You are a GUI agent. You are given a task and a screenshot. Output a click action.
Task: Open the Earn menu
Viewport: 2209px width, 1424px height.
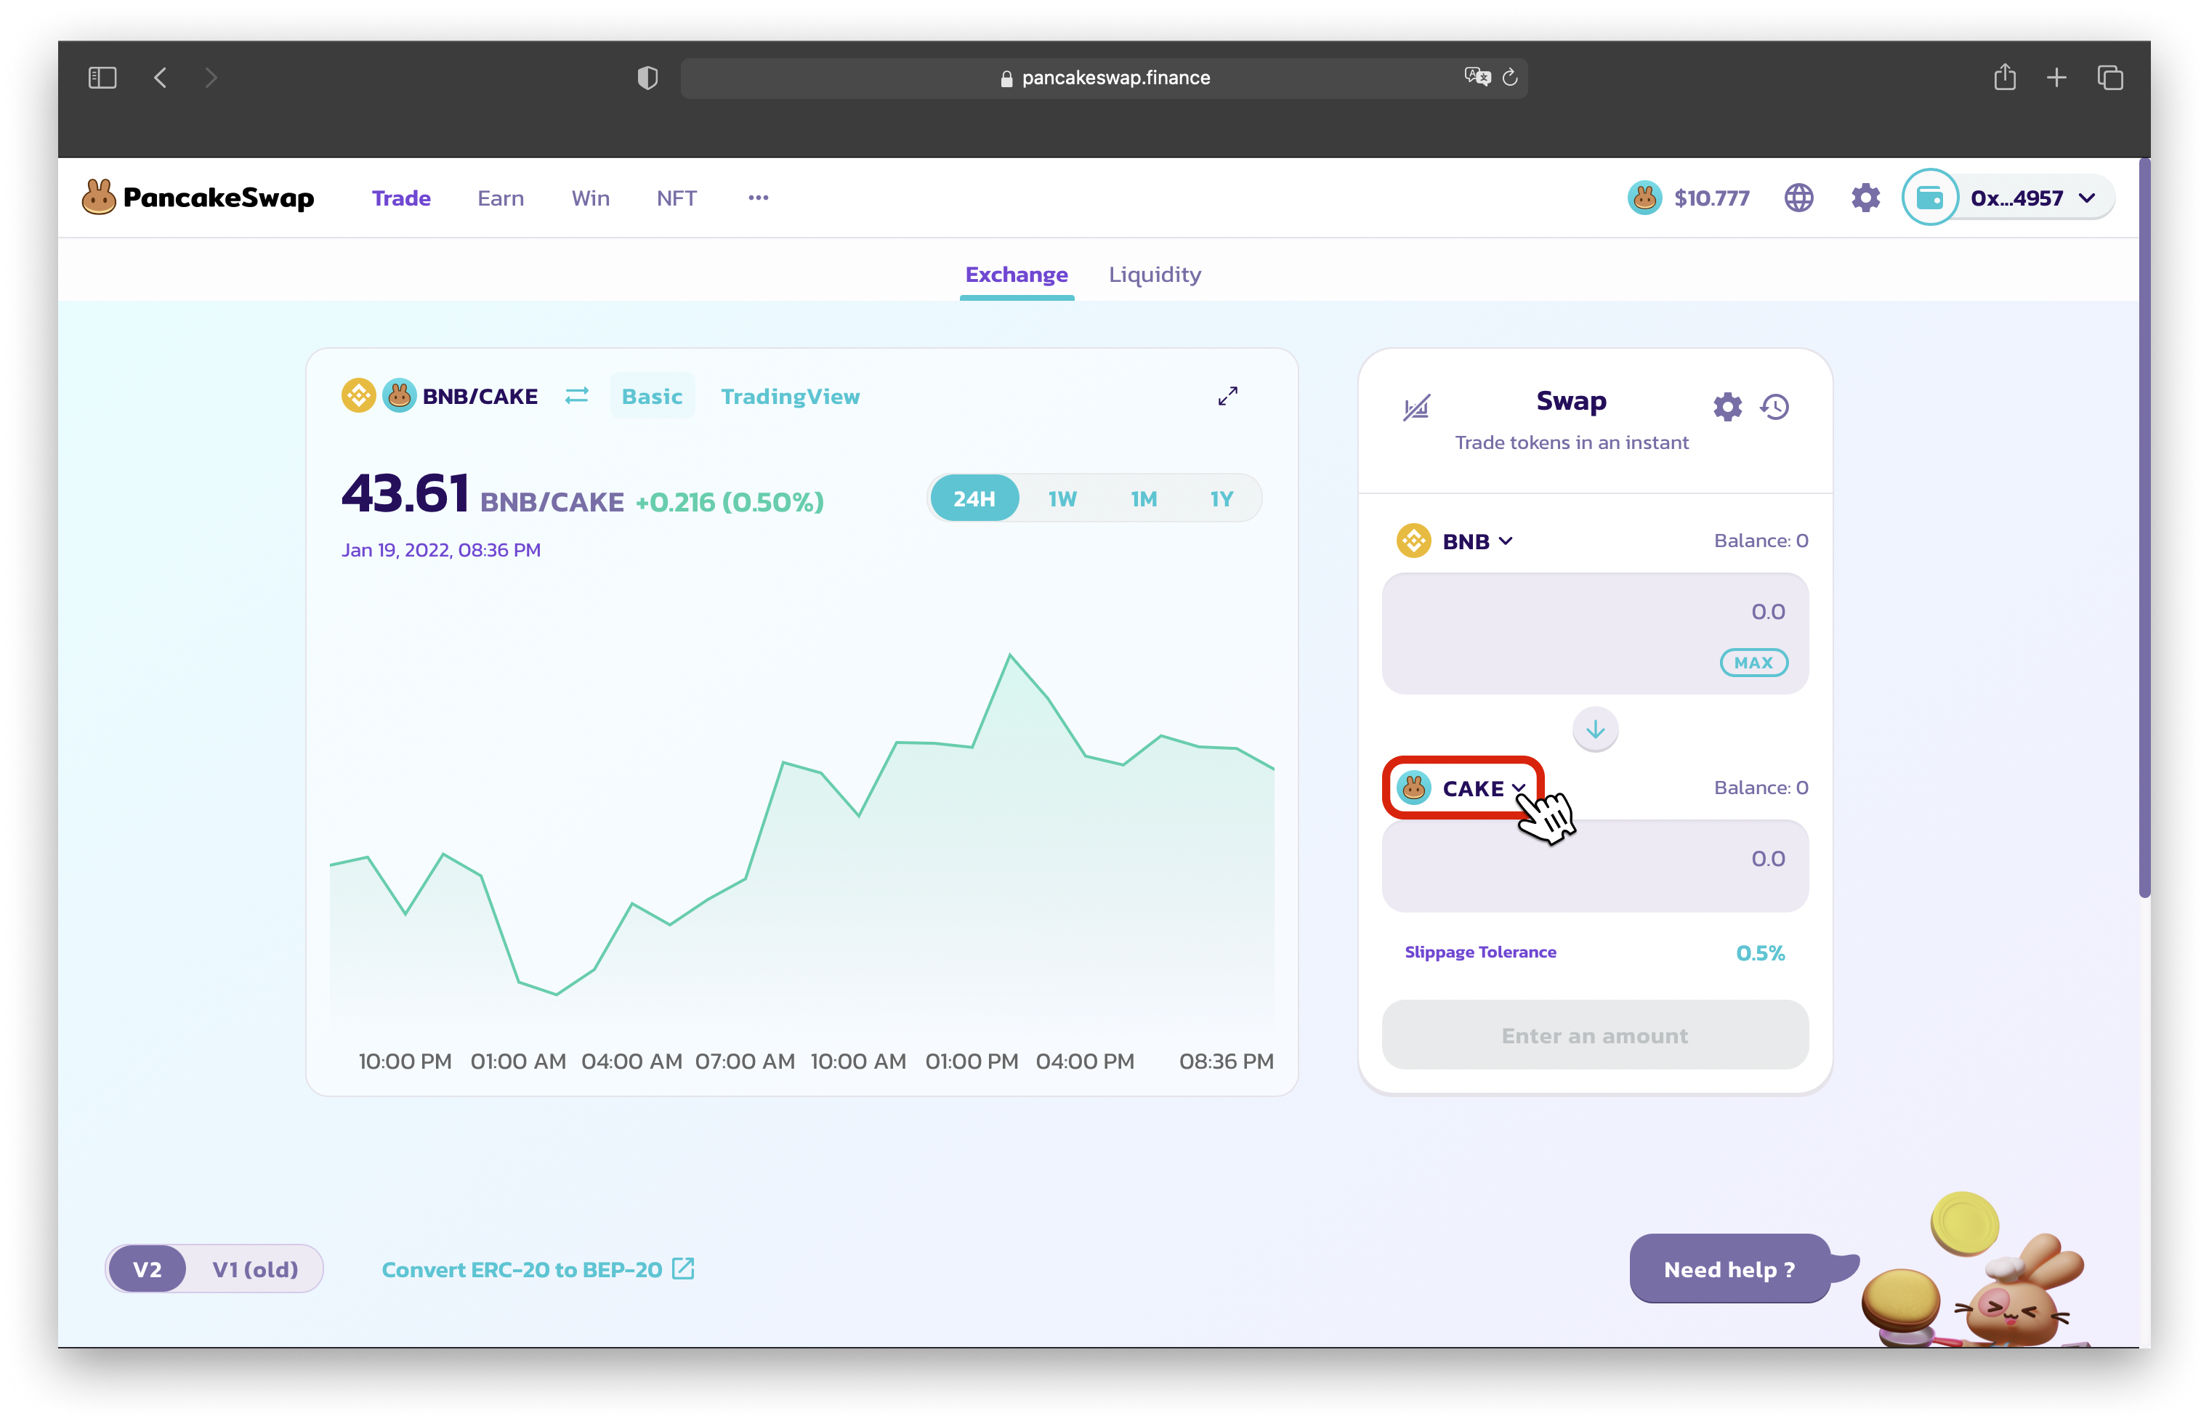click(500, 198)
